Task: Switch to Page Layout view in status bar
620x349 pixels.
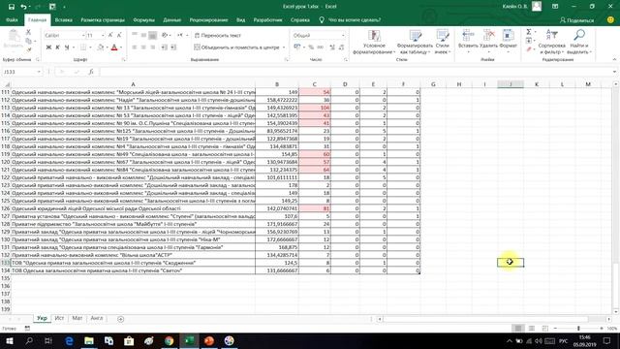Action: point(532,329)
